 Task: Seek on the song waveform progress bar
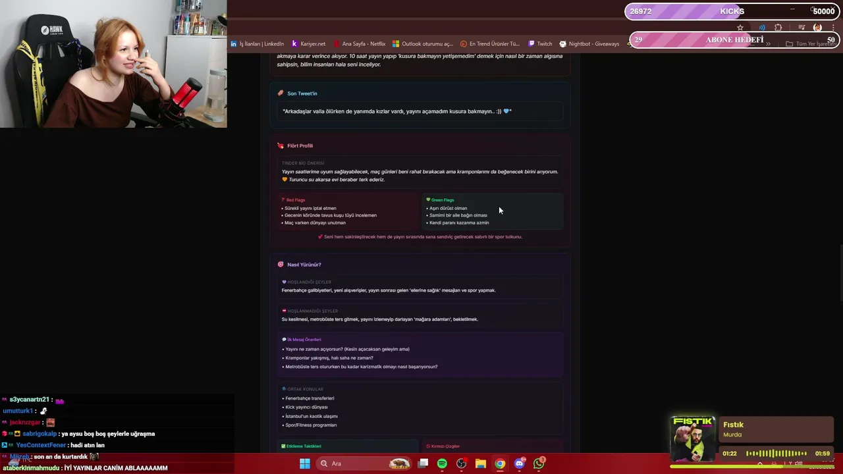(x=776, y=454)
